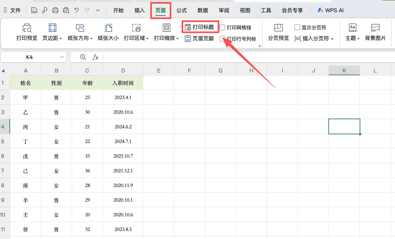Screen dimensions: 395x239
Task: Select the 纸张大小 paper size tool
Action: coord(108,33)
